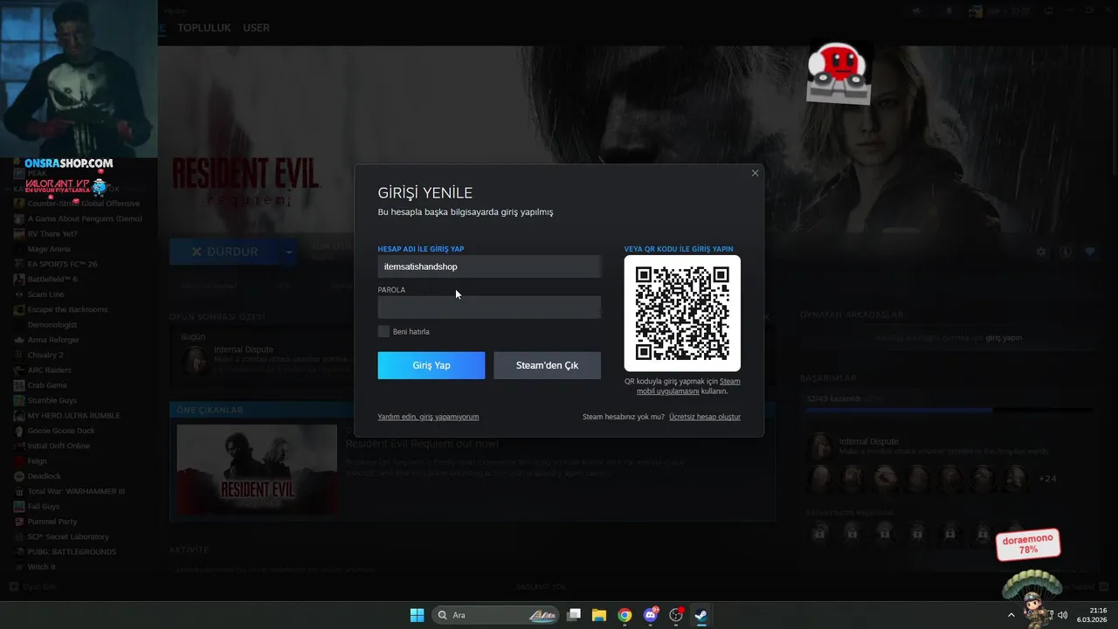Open the USER menu in Steam
The image size is (1118, 629).
point(256,28)
